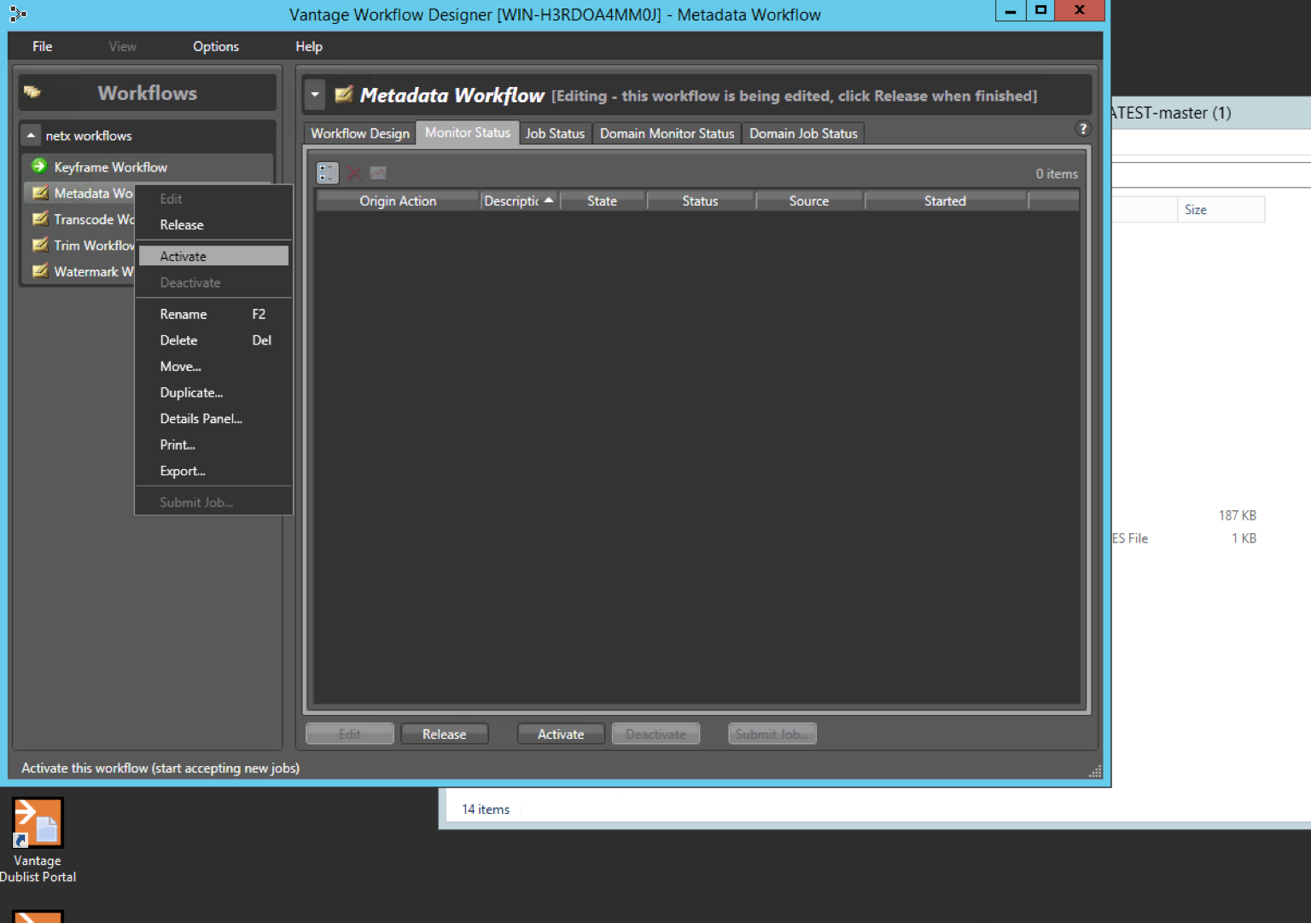
Task: Click the Origin Action column header
Action: tap(398, 200)
